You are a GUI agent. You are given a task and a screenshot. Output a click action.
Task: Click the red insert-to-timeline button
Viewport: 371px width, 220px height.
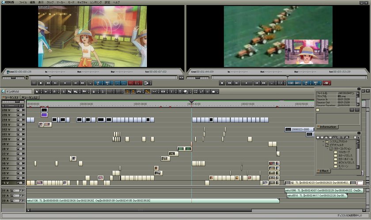click(131, 83)
